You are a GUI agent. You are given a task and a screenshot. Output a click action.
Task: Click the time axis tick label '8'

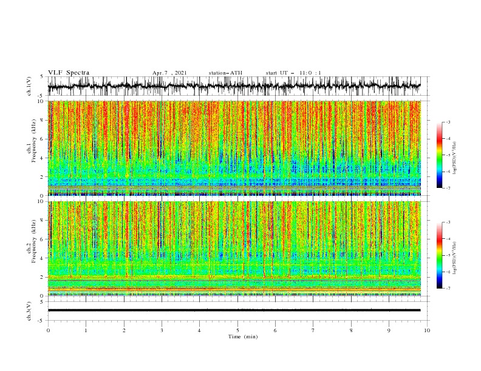pos(351,330)
